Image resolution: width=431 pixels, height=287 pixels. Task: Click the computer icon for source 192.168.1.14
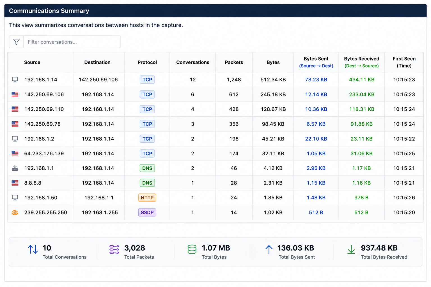click(15, 80)
